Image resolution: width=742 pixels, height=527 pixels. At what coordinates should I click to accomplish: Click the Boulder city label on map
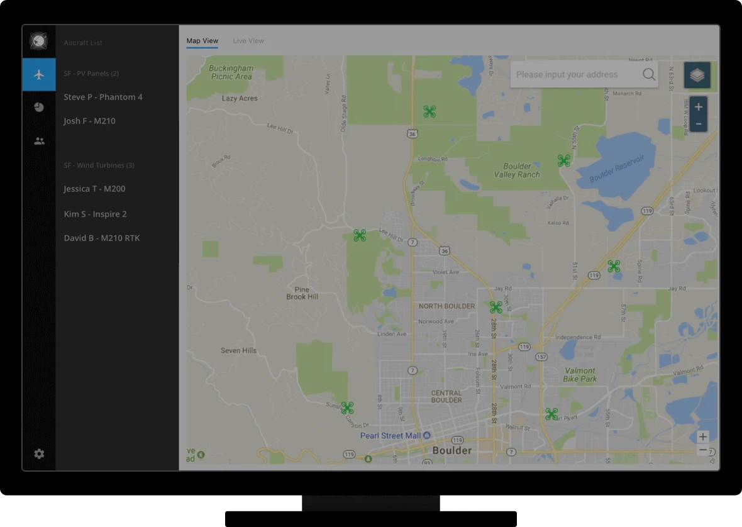pyautogui.click(x=452, y=450)
